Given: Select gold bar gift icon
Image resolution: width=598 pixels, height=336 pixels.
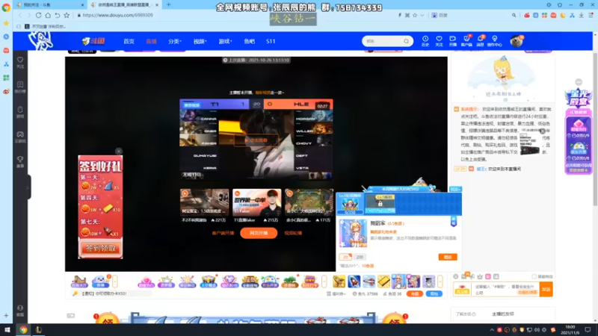Looking at the screenshot, I should pyautogui.click(x=383, y=281).
